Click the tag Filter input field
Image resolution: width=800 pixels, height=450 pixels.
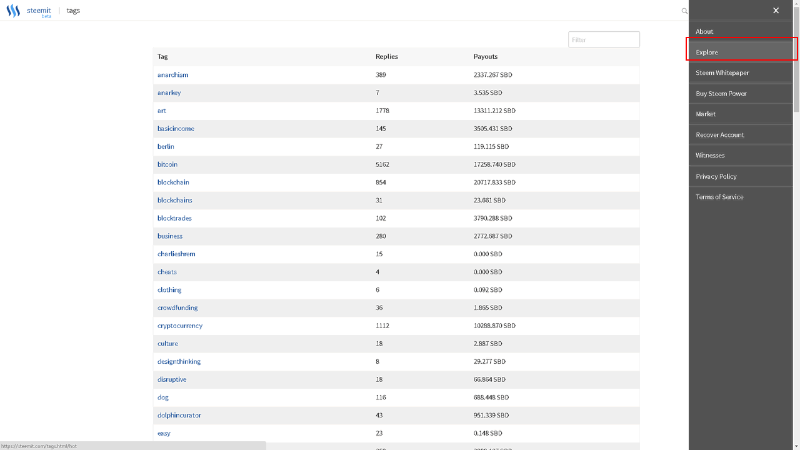604,39
